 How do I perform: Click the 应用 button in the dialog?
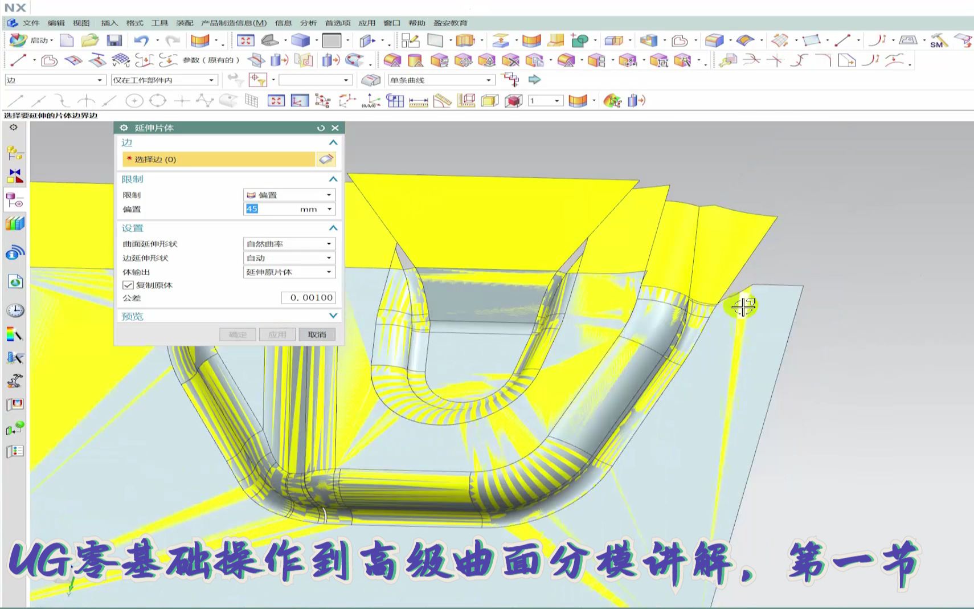277,334
